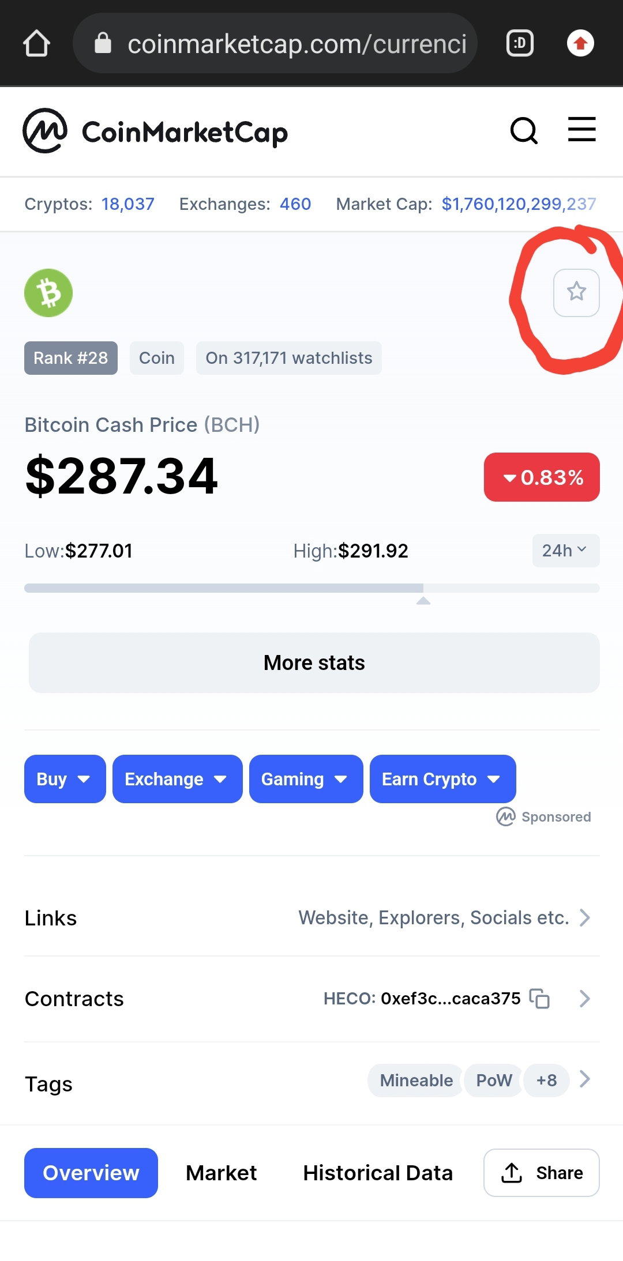This screenshot has height=1261, width=623.
Task: Copy the HECO contract address
Action: [540, 998]
